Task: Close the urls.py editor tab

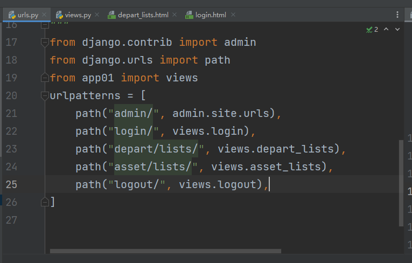Action: (x=44, y=15)
